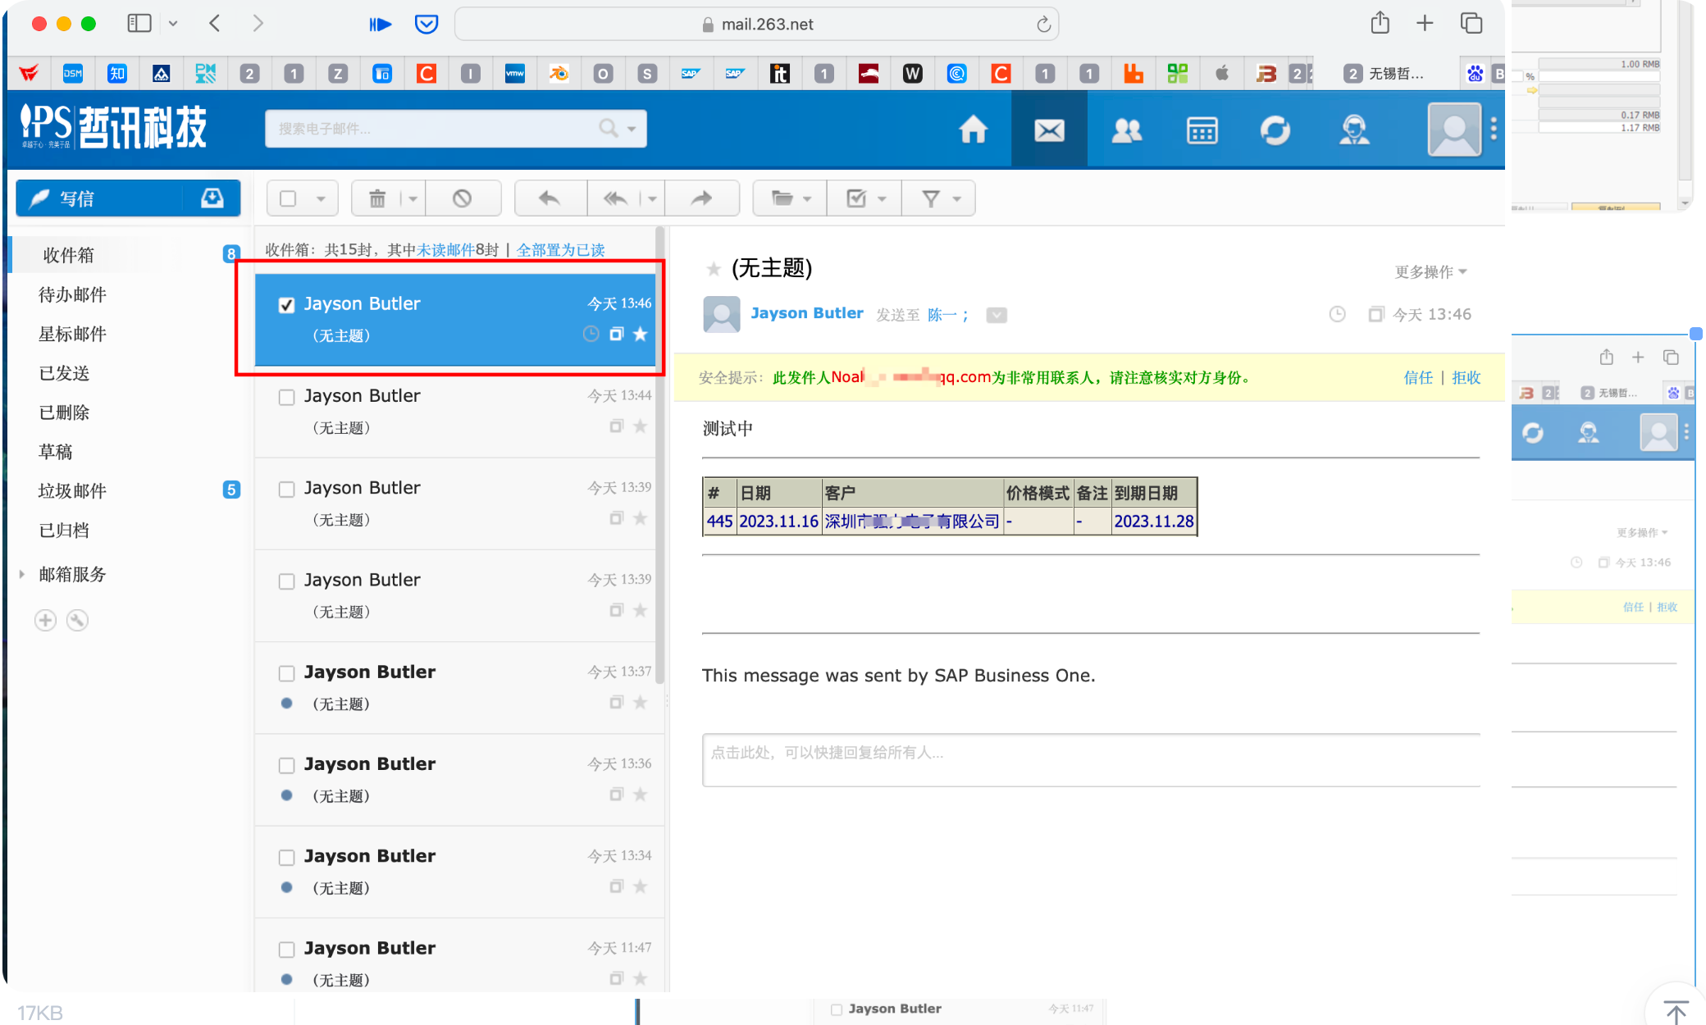1706x1025 pixels.
Task: Tick the select-all checkbox in toolbar
Action: (x=288, y=198)
